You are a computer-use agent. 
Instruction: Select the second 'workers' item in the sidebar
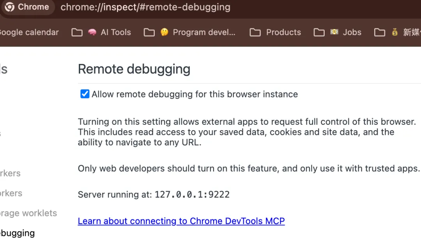[x=11, y=193]
